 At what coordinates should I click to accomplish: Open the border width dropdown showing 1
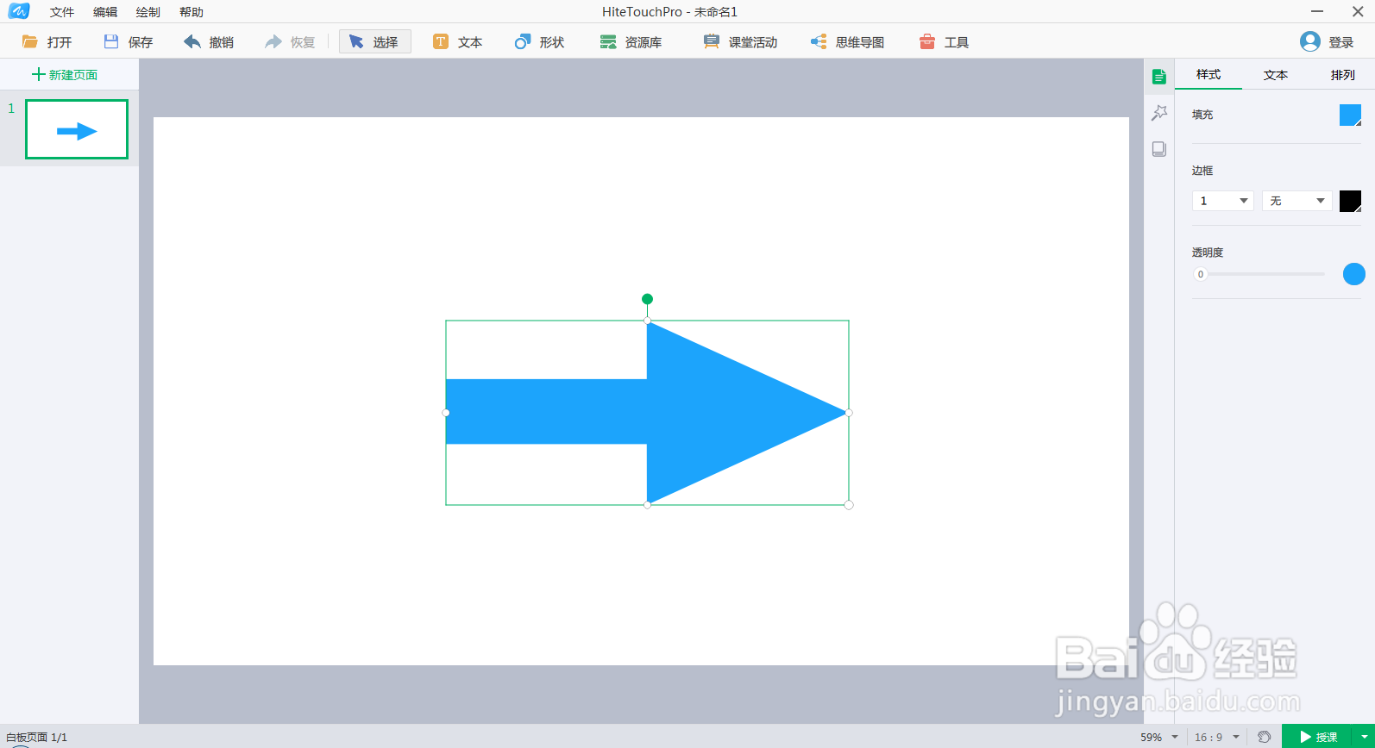click(x=1223, y=201)
